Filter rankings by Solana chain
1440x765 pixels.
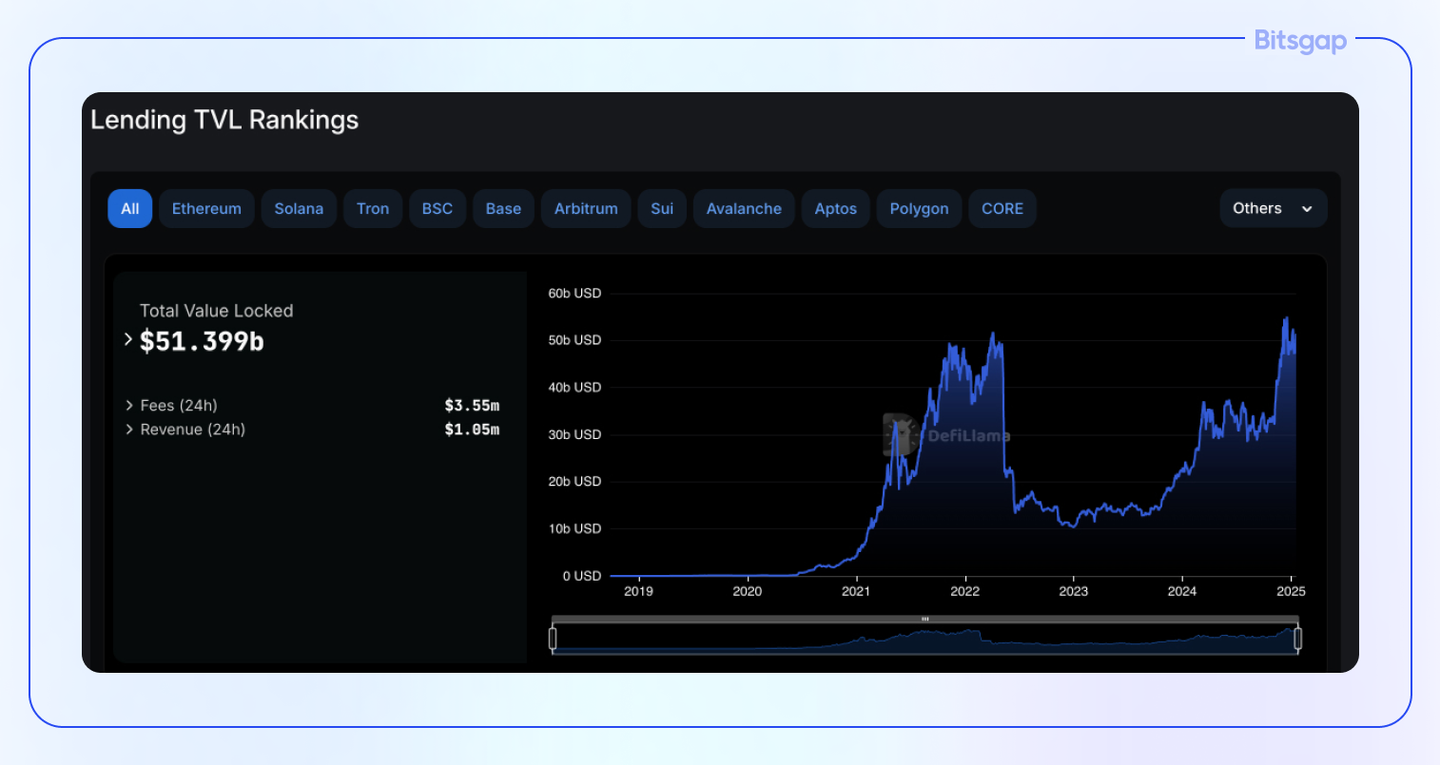(299, 209)
